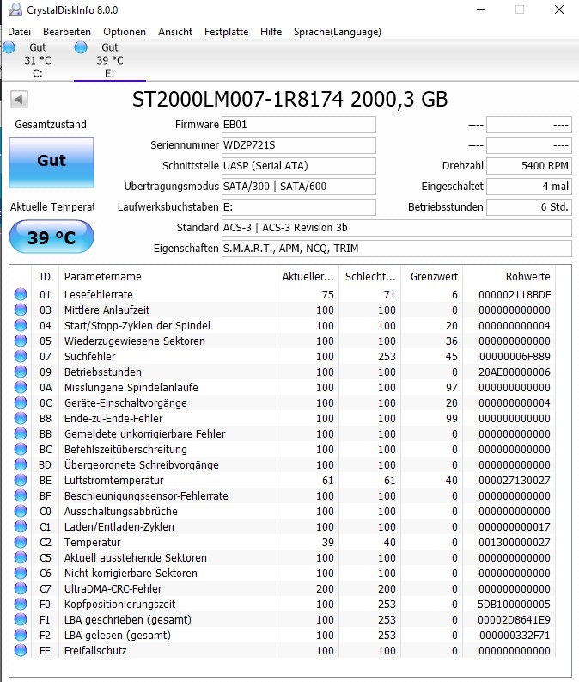Click status orb for Freifallschutz
This screenshot has width=579, height=682.
21,650
